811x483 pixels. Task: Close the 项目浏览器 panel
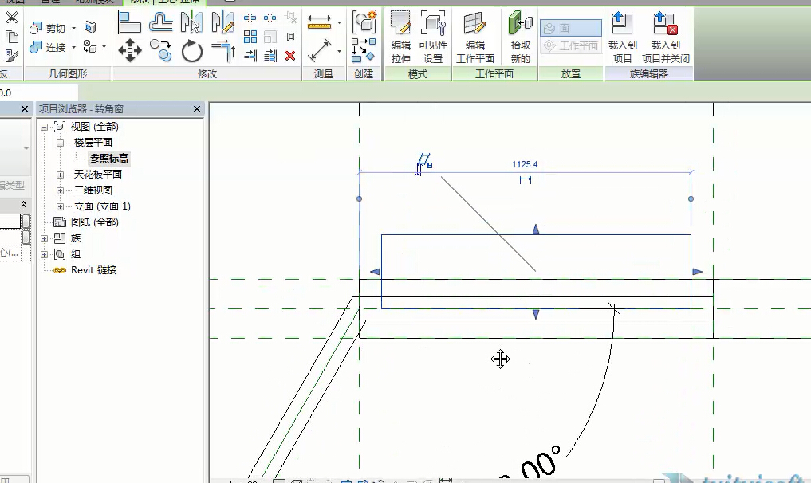coord(197,108)
